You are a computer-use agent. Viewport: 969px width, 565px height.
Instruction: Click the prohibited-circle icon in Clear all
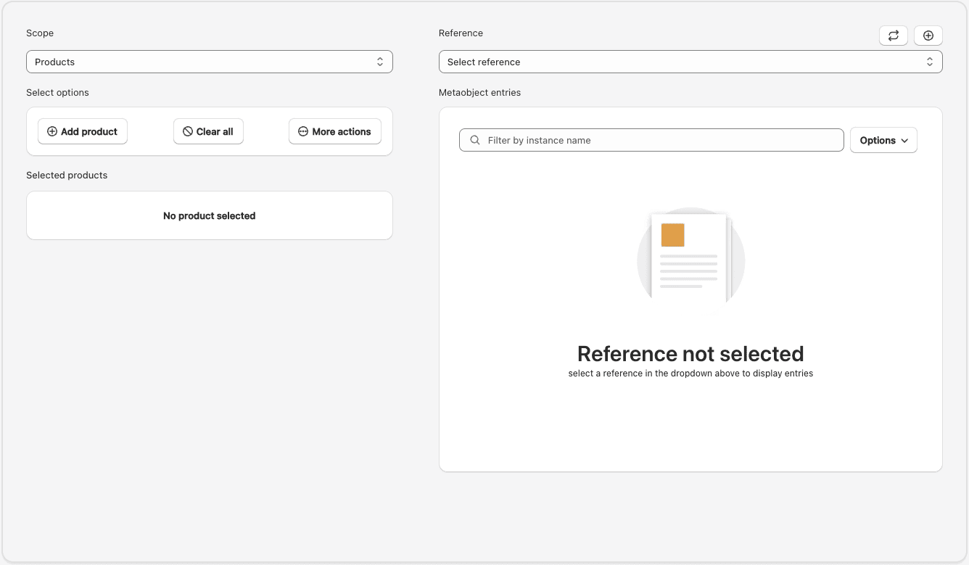[188, 131]
